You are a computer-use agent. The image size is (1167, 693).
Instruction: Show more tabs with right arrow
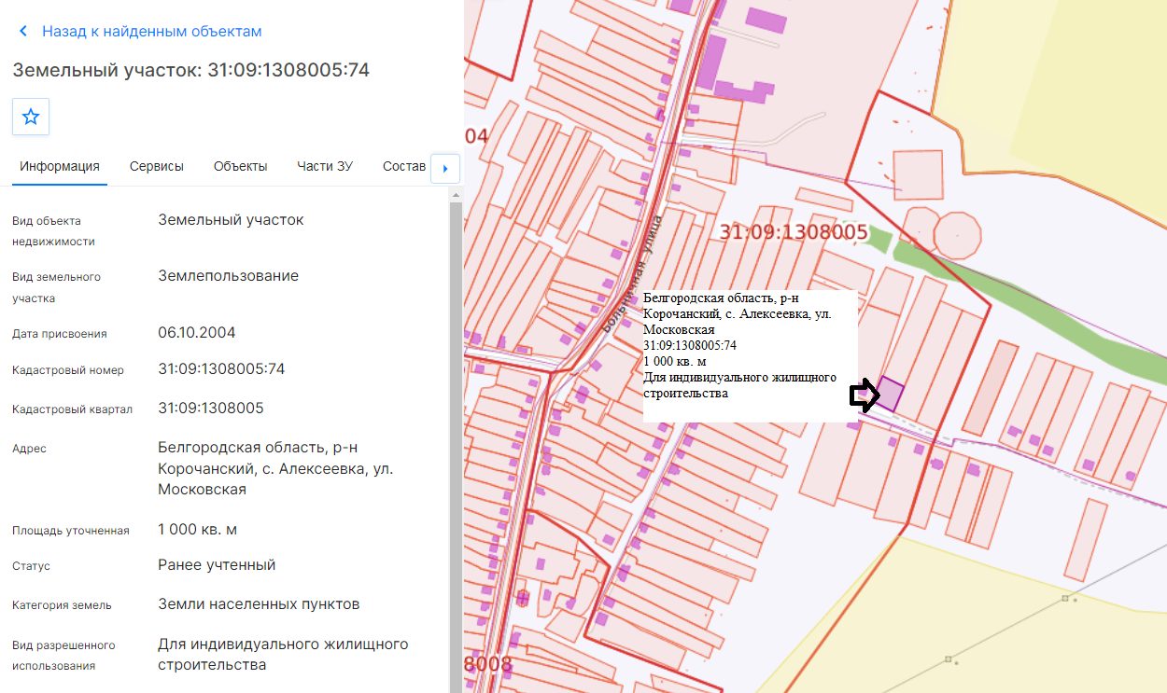coord(444,169)
